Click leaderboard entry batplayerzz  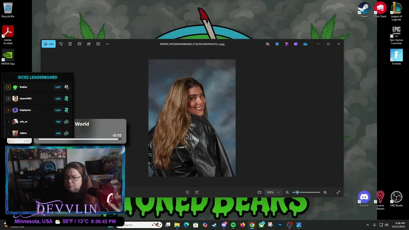[x=38, y=110]
